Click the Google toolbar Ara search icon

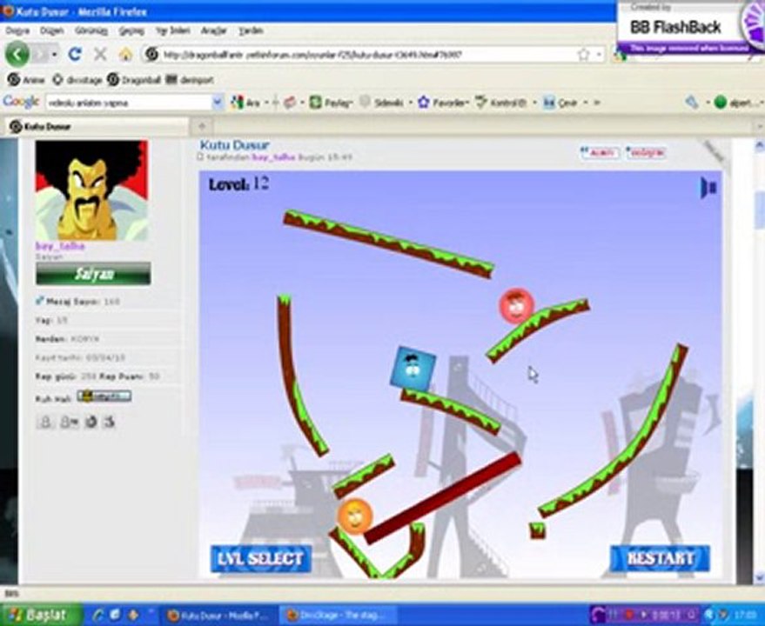coord(238,103)
